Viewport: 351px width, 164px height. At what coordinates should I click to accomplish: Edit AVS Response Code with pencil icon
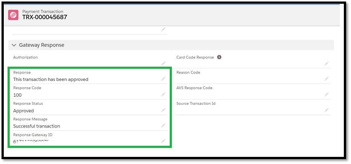click(x=326, y=95)
